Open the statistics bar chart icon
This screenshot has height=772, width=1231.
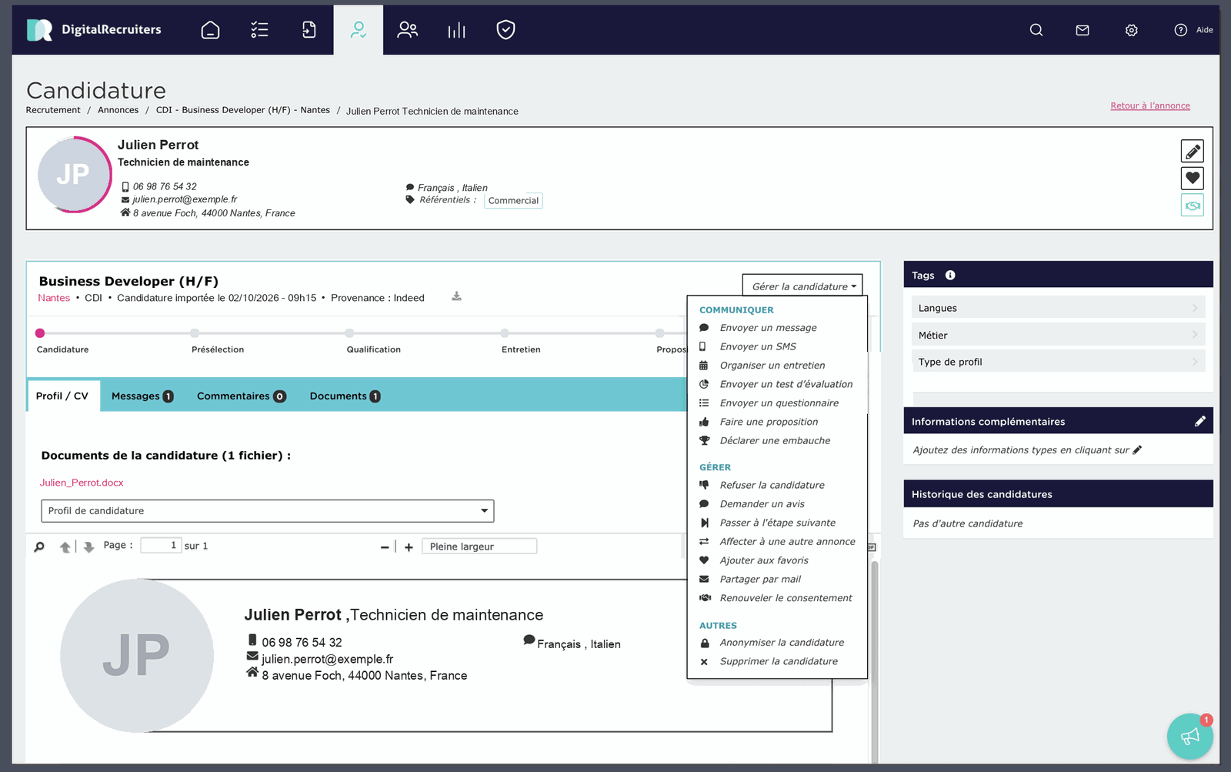(x=457, y=30)
